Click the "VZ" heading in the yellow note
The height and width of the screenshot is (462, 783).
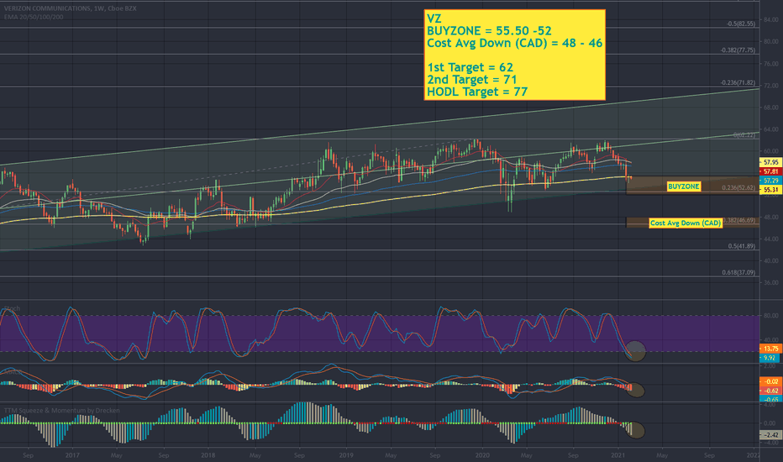click(x=434, y=19)
